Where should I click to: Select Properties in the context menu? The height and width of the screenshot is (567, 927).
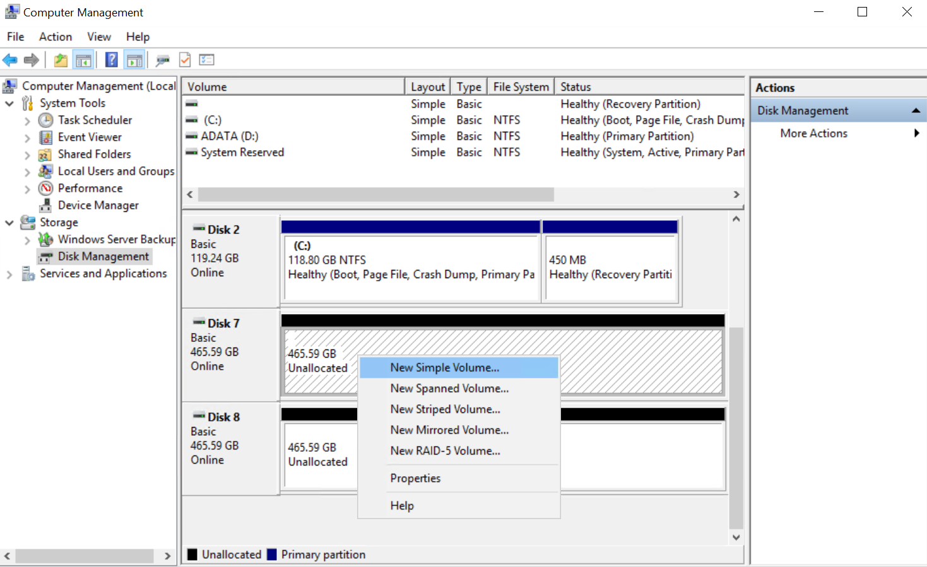tap(415, 478)
